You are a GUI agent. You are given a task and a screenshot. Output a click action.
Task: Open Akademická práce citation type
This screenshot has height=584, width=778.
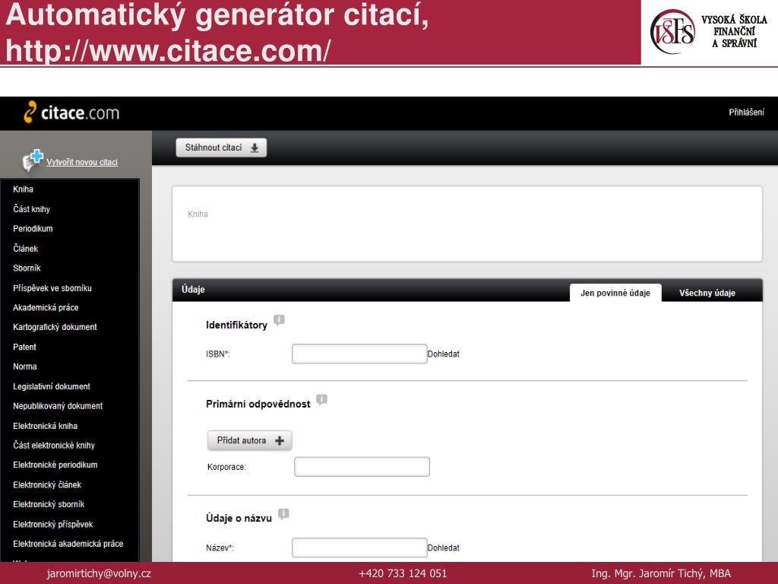point(46,307)
